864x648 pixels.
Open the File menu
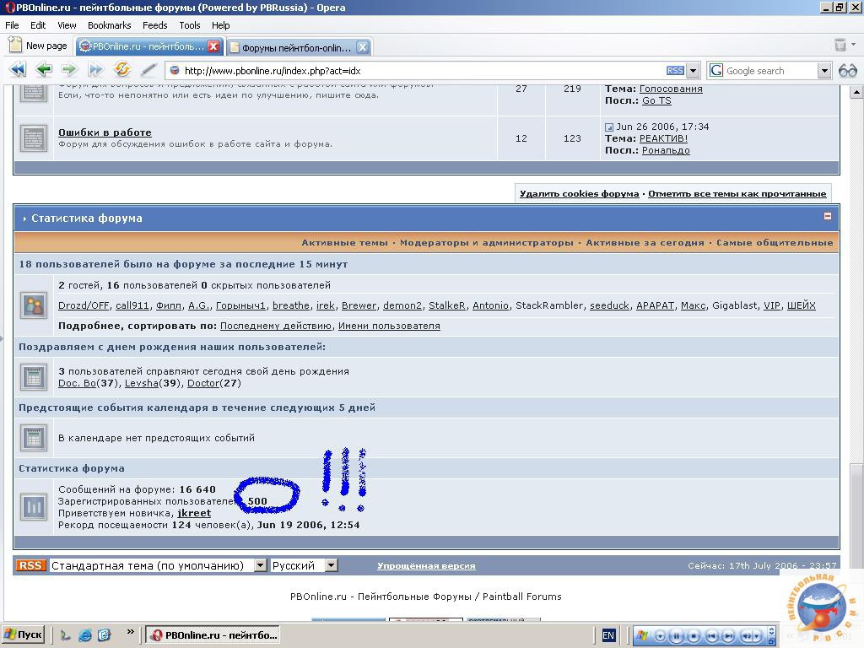click(12, 25)
